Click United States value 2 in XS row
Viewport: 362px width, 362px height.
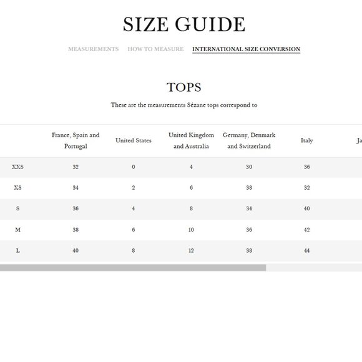click(134, 187)
